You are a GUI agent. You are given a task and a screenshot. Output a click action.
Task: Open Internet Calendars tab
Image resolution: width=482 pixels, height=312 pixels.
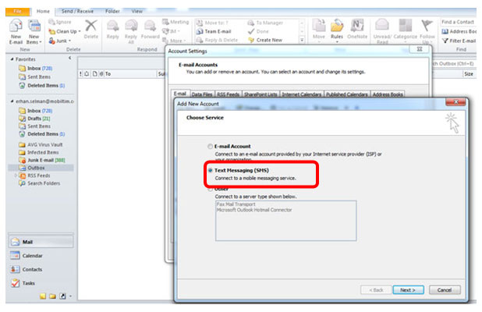coord(302,94)
